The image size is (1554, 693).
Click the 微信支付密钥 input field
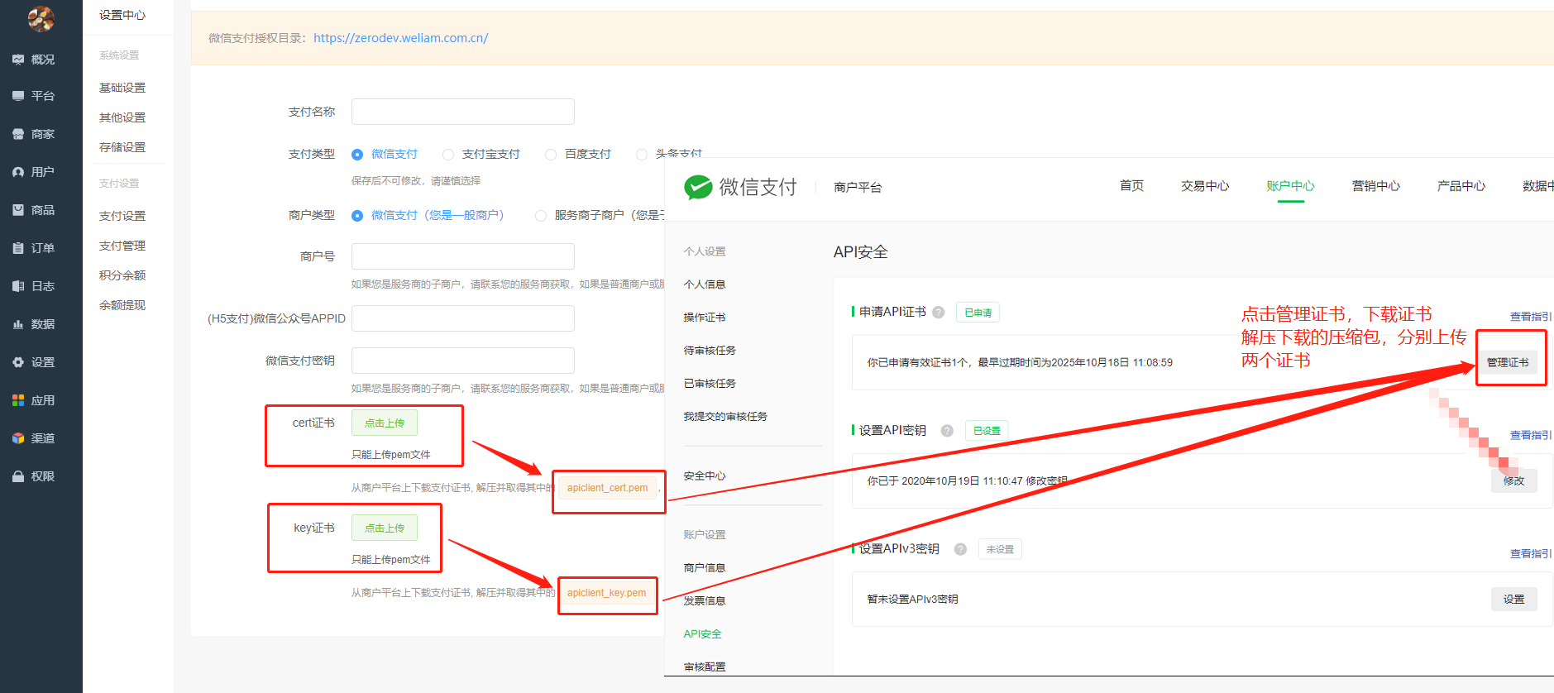tap(463, 361)
